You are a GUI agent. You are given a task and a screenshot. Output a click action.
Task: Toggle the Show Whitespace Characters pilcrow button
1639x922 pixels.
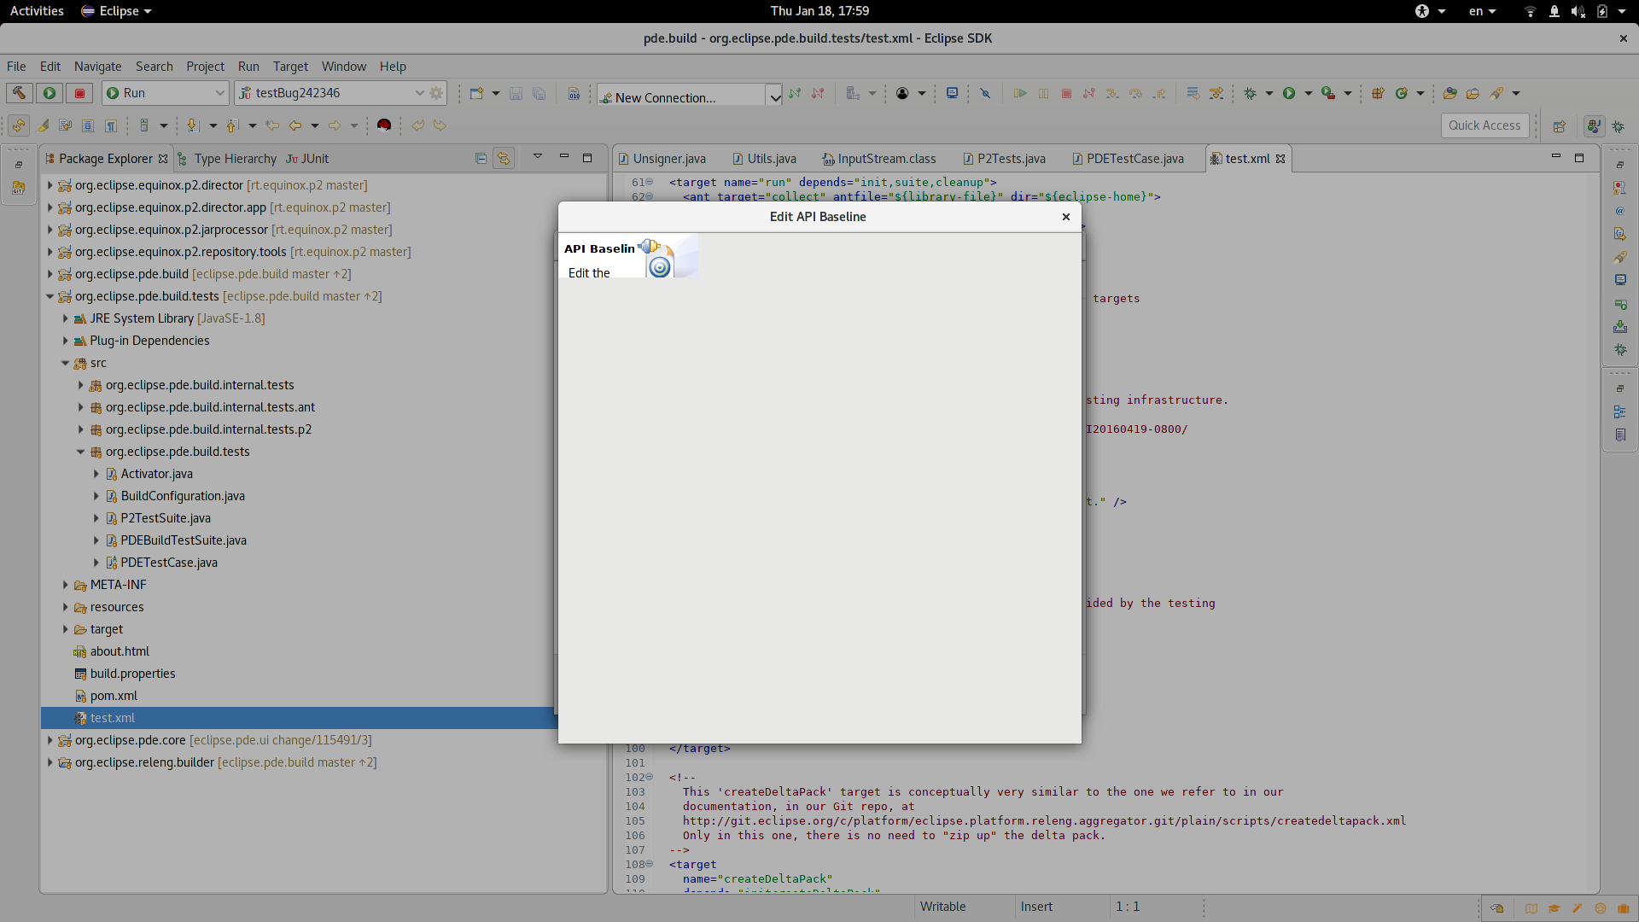(x=111, y=125)
